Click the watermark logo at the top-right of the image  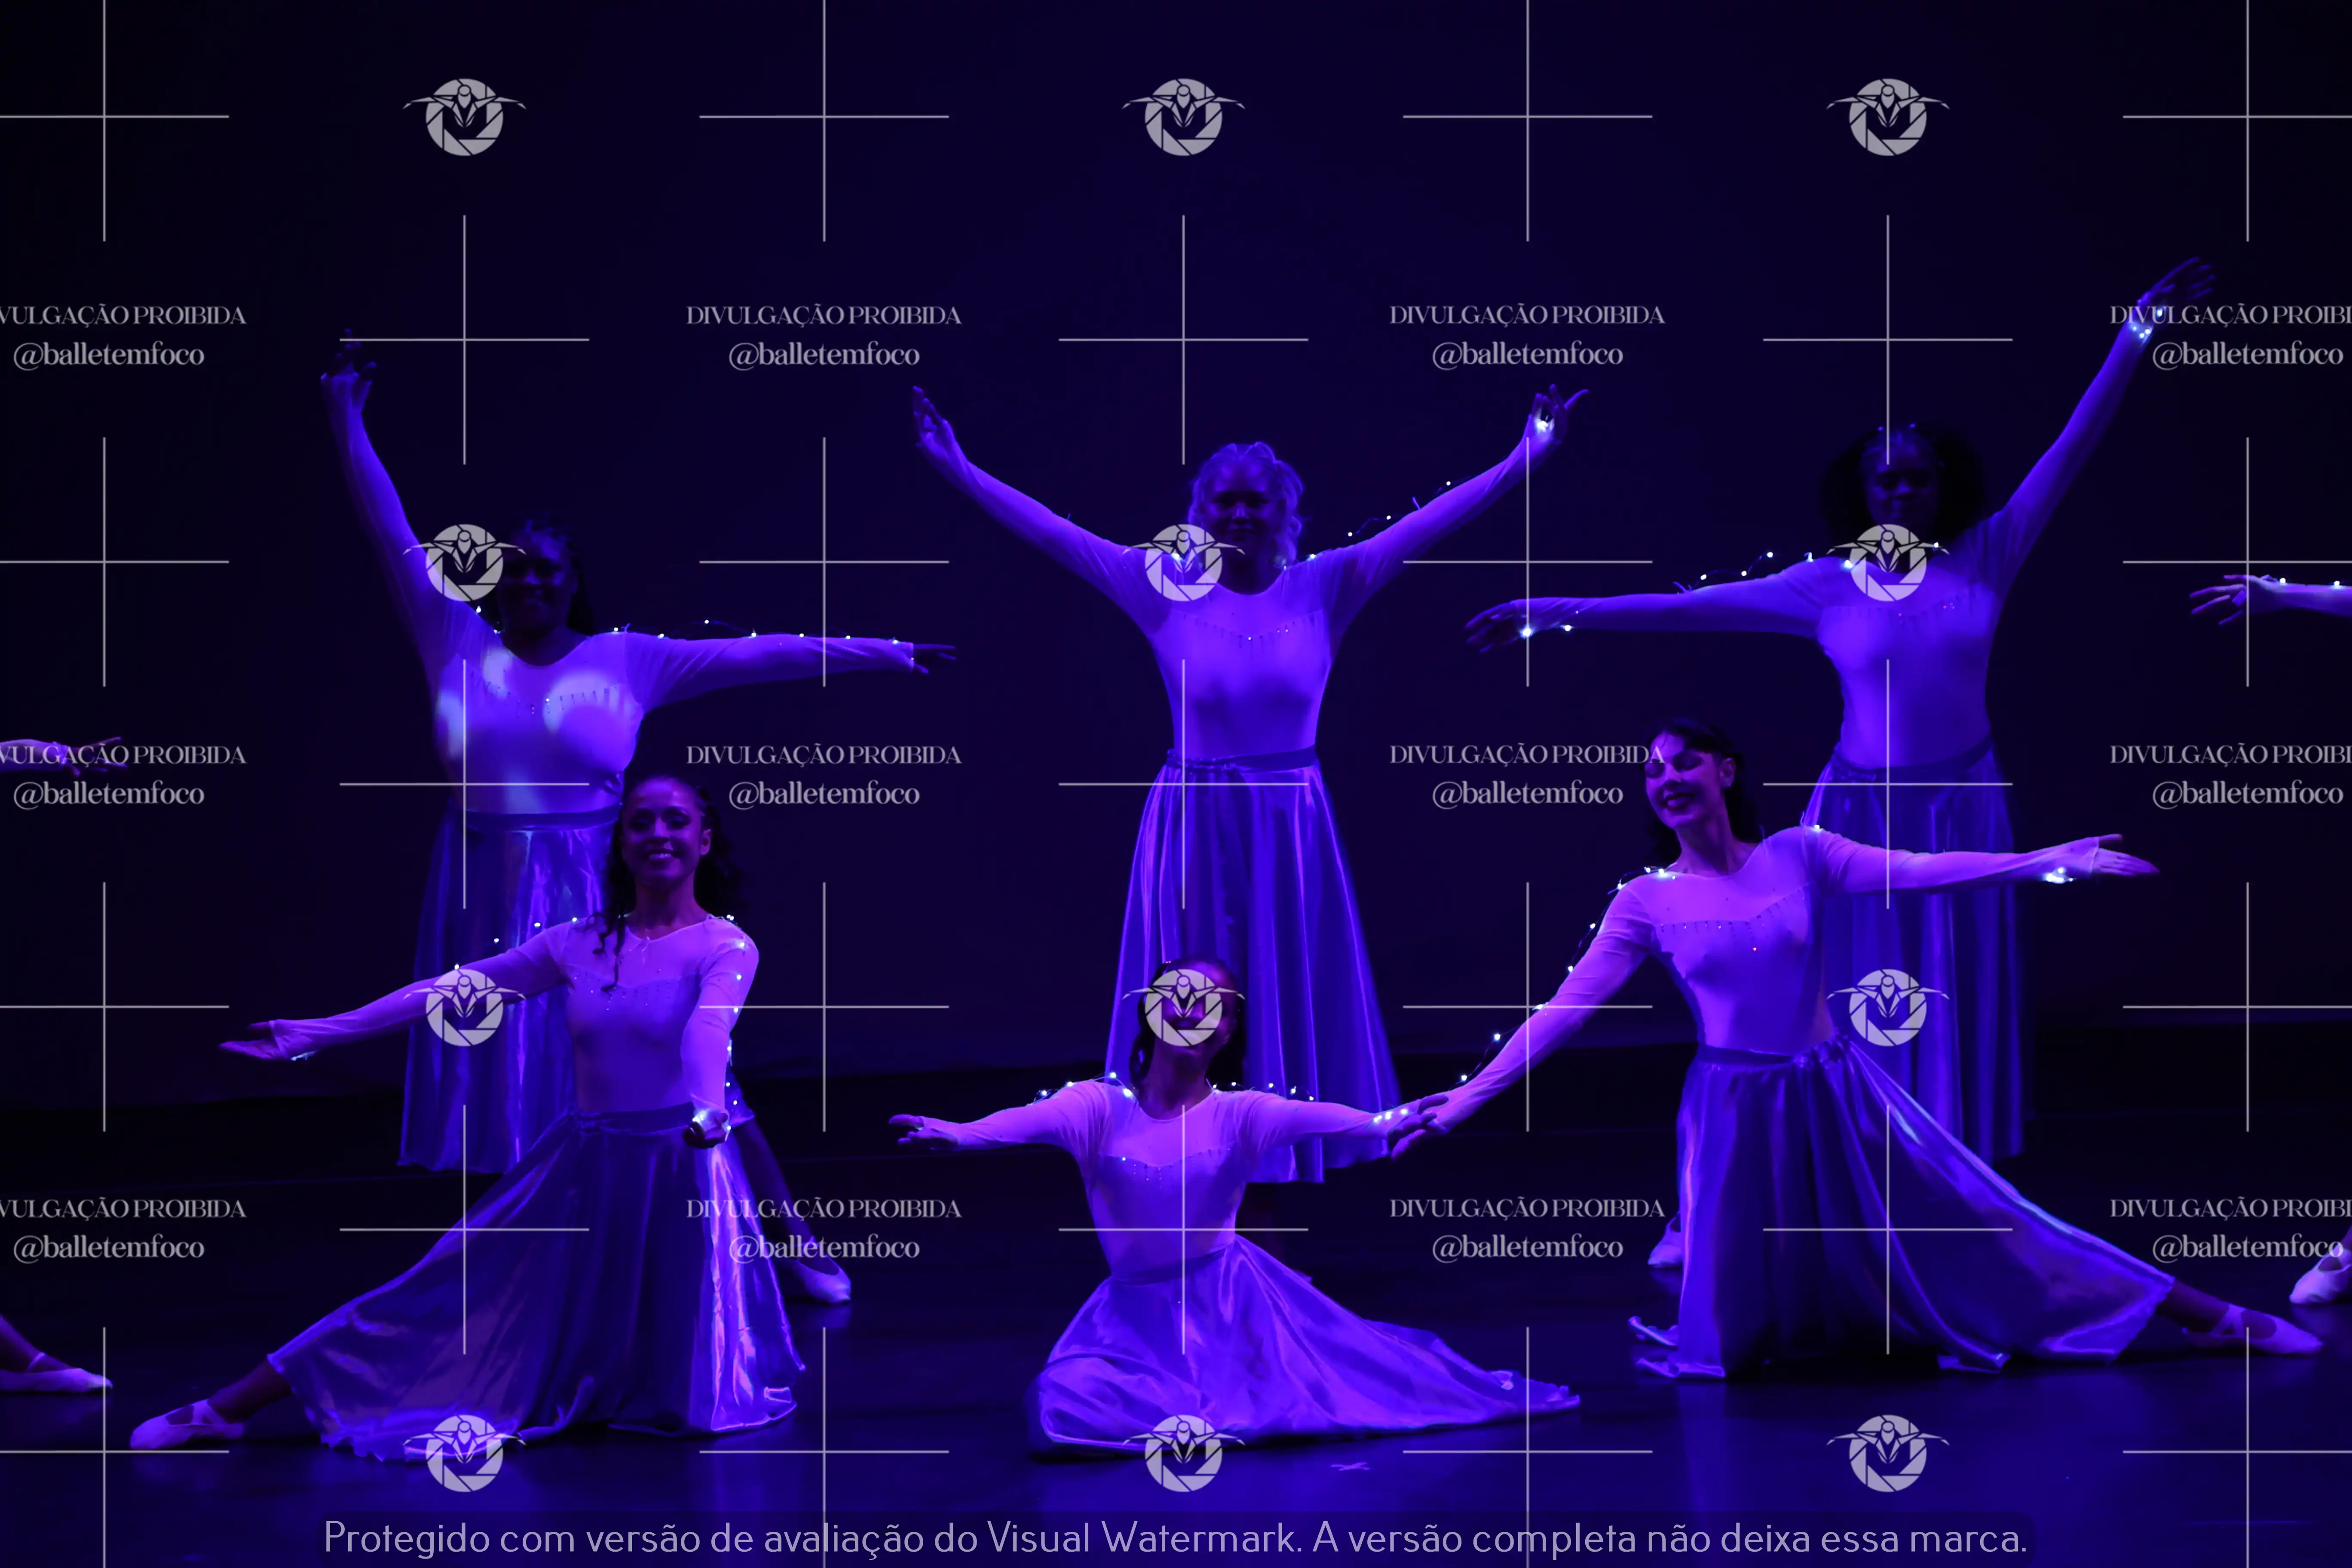tap(1887, 116)
